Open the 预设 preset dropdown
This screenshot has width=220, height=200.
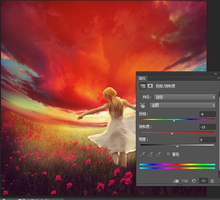(185, 97)
